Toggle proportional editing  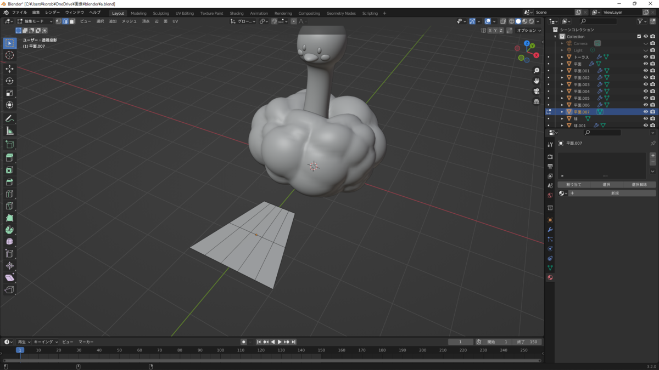point(294,21)
